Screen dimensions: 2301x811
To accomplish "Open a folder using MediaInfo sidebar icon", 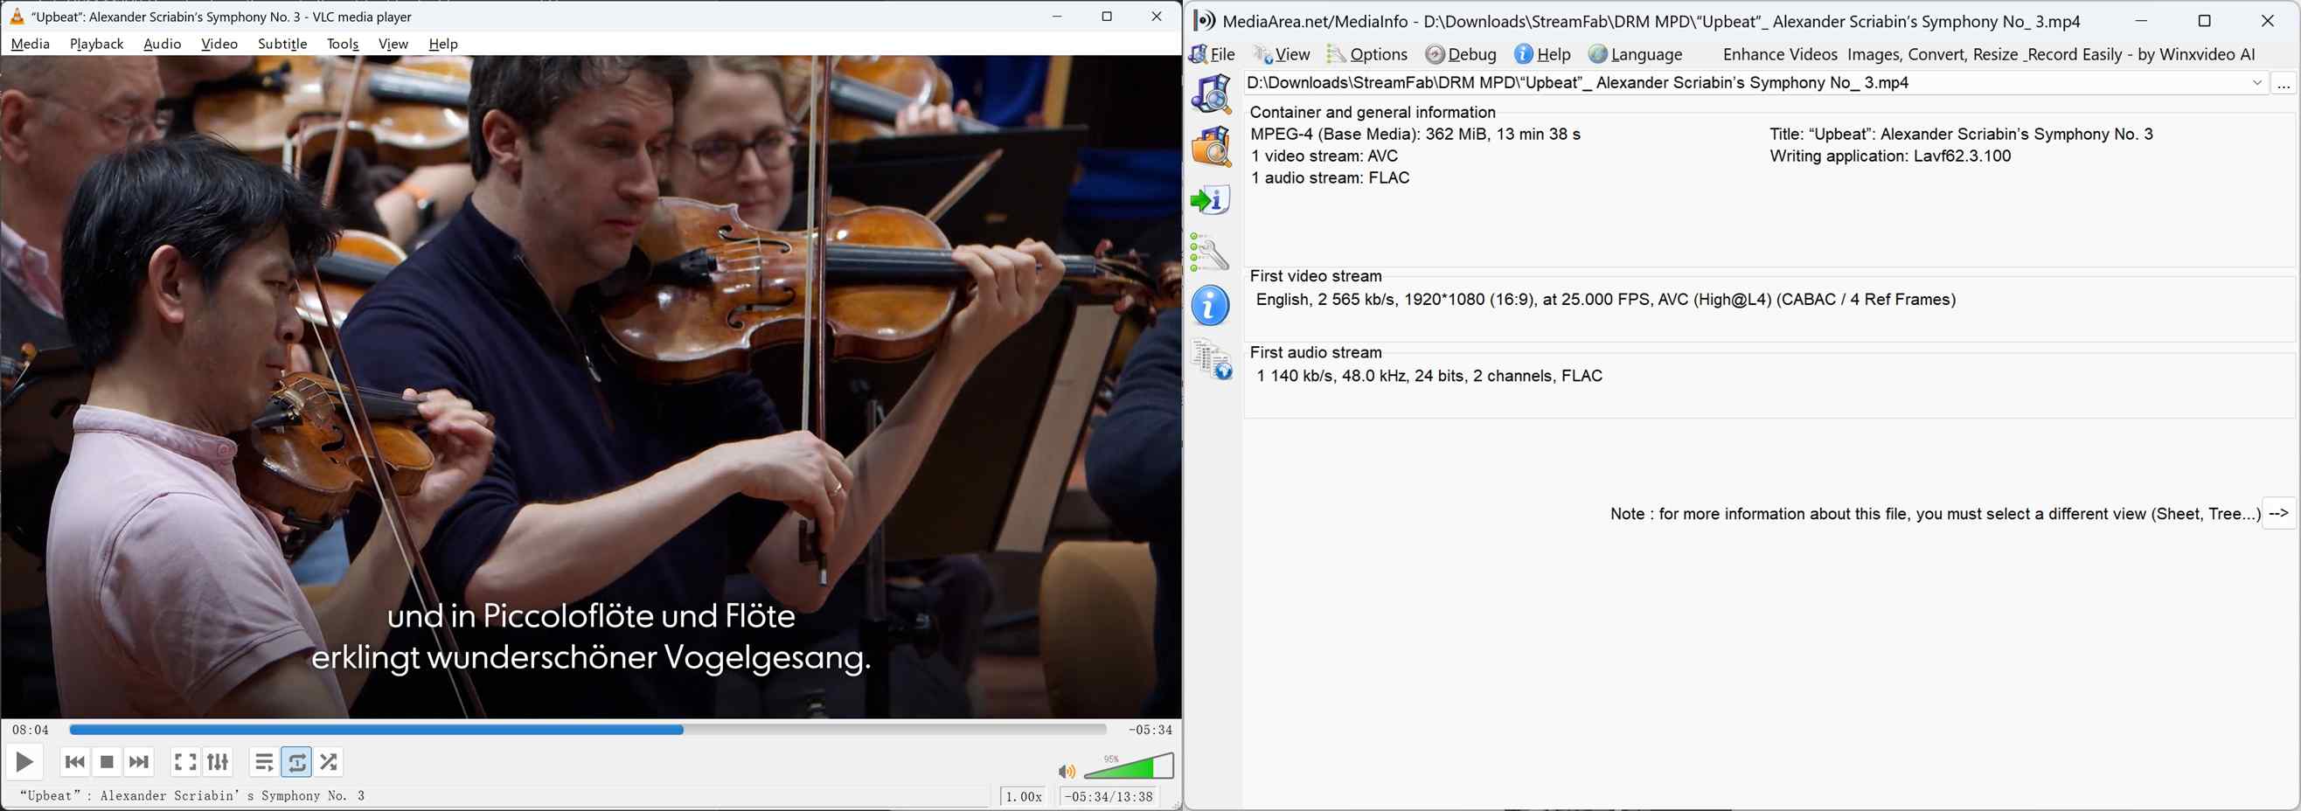I will (1211, 147).
